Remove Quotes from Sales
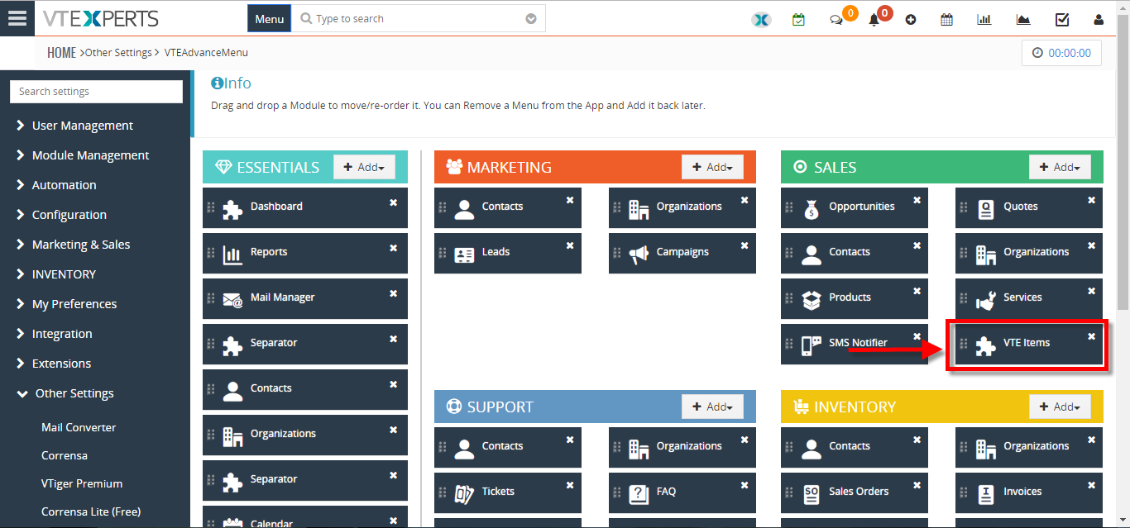 click(x=1092, y=201)
